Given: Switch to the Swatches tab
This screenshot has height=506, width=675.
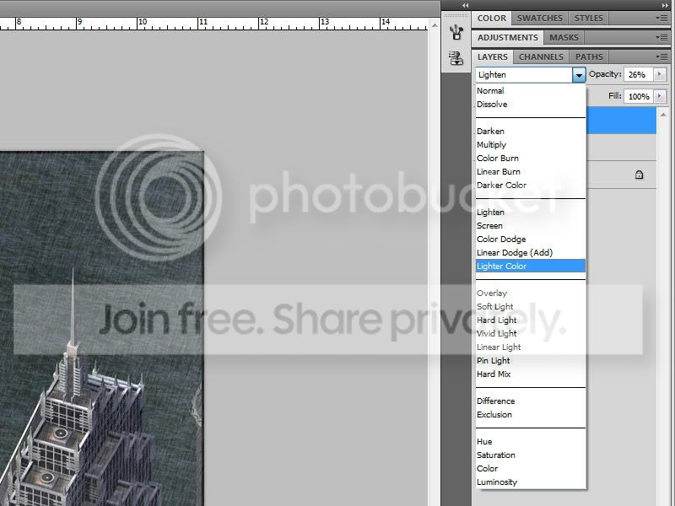Looking at the screenshot, I should click(540, 18).
